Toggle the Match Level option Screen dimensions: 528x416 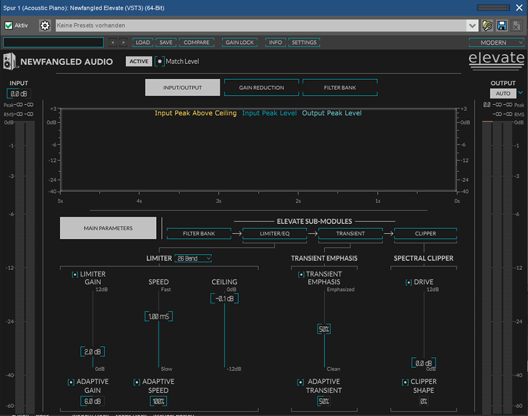pyautogui.click(x=160, y=61)
